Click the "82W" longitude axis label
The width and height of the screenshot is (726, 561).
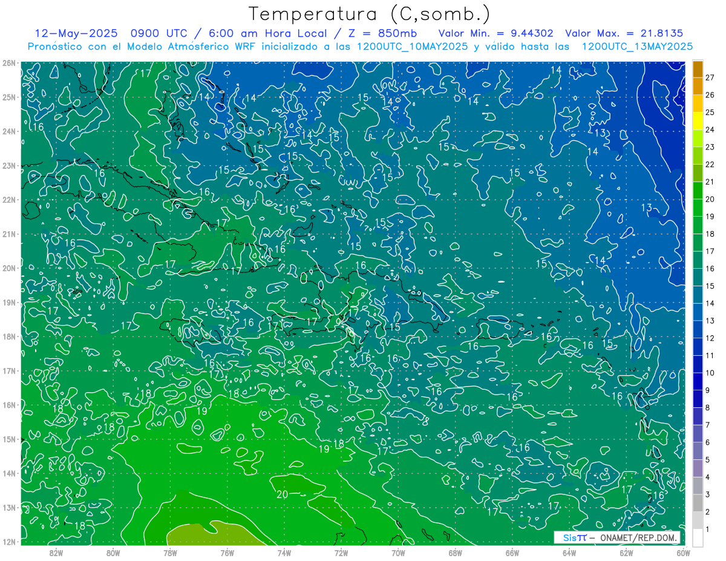coord(56,553)
